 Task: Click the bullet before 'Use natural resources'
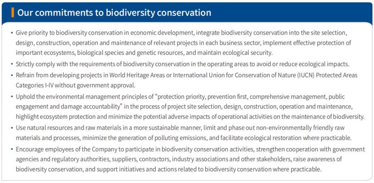12,128
